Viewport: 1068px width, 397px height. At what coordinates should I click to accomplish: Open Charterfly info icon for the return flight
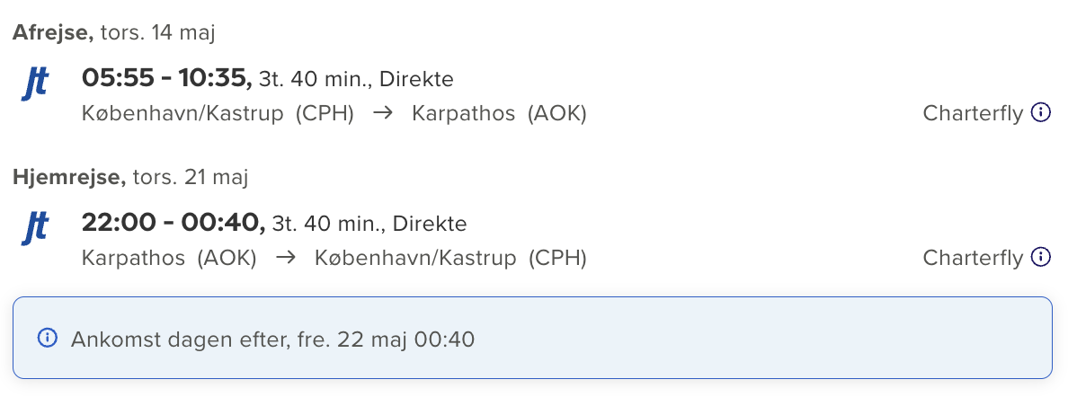pyautogui.click(x=1040, y=258)
